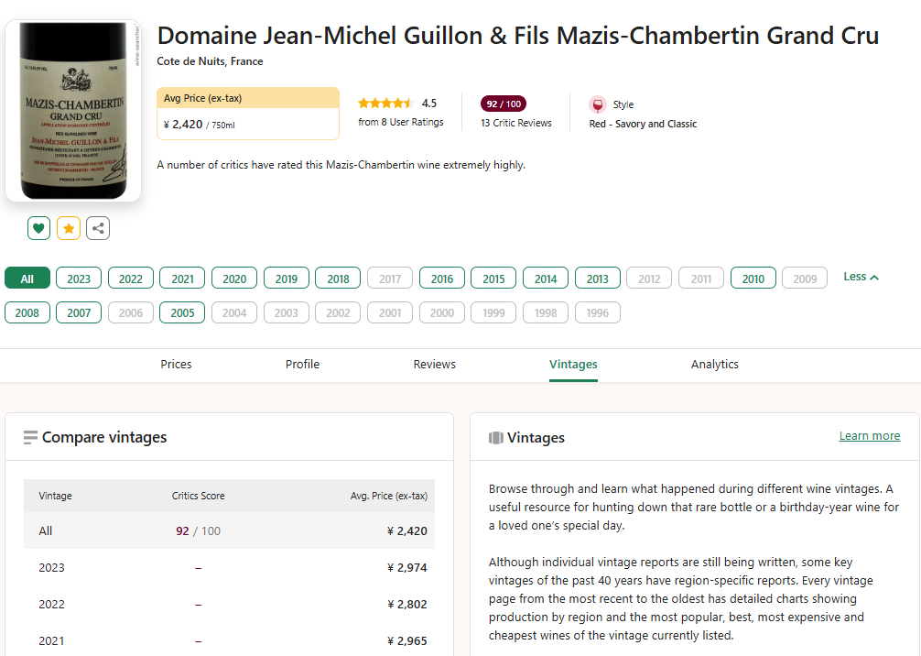Open the Prices tab
The width and height of the screenshot is (921, 656).
[x=176, y=365]
